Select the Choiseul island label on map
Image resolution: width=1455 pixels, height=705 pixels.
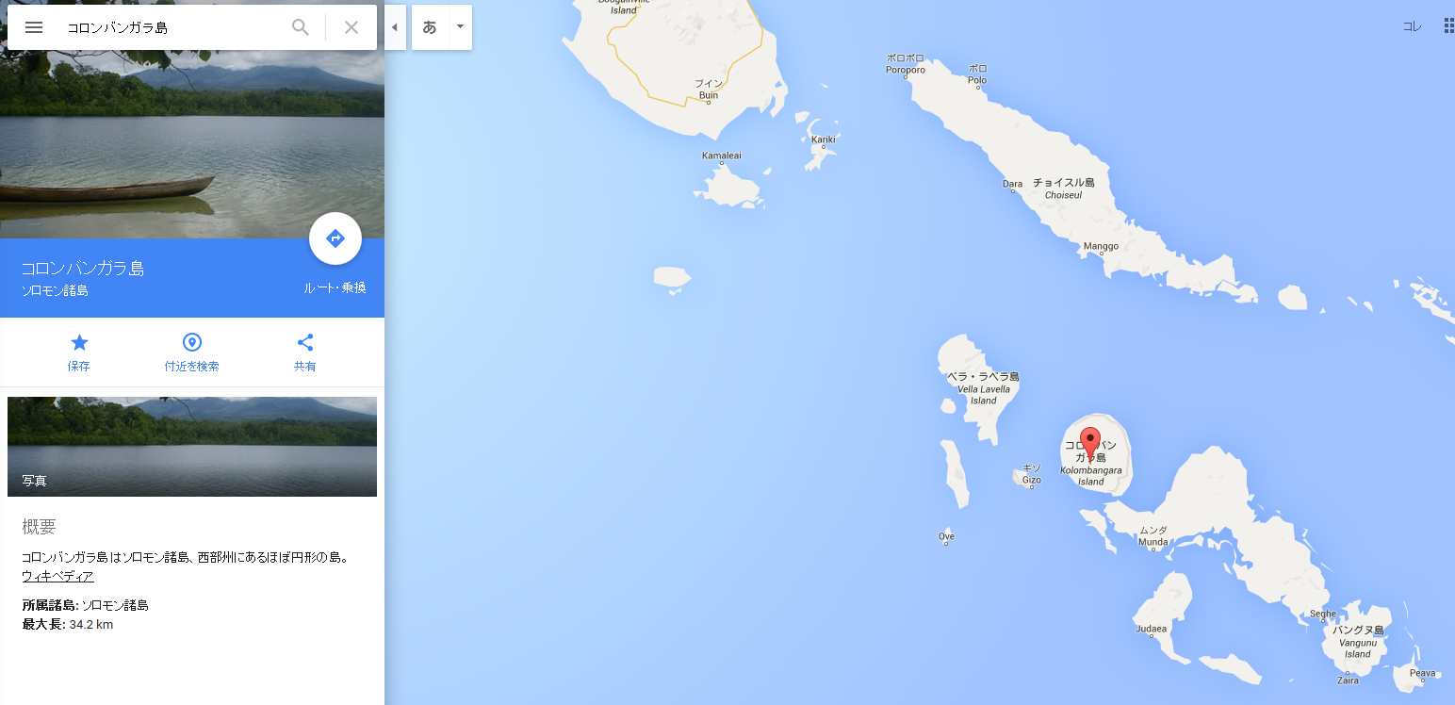(x=1064, y=189)
